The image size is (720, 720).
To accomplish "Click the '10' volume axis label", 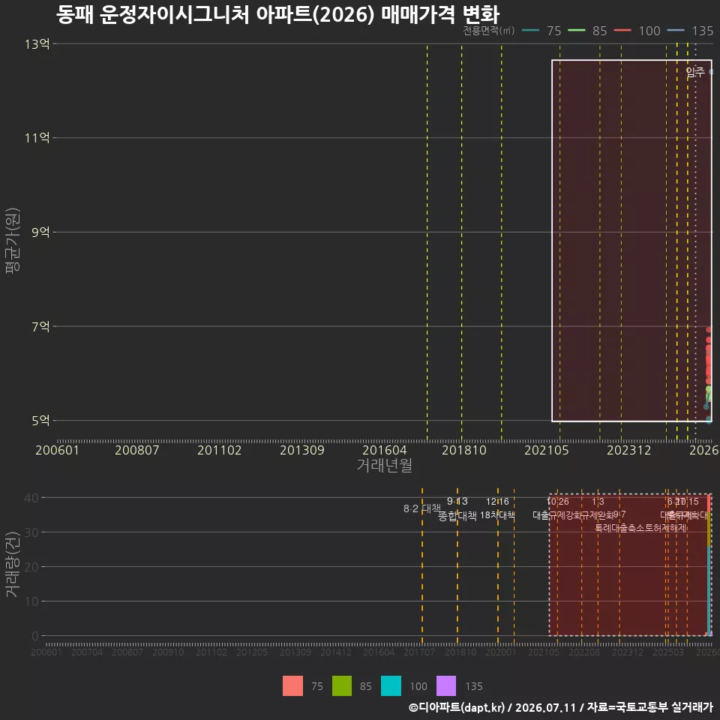I will (31, 601).
